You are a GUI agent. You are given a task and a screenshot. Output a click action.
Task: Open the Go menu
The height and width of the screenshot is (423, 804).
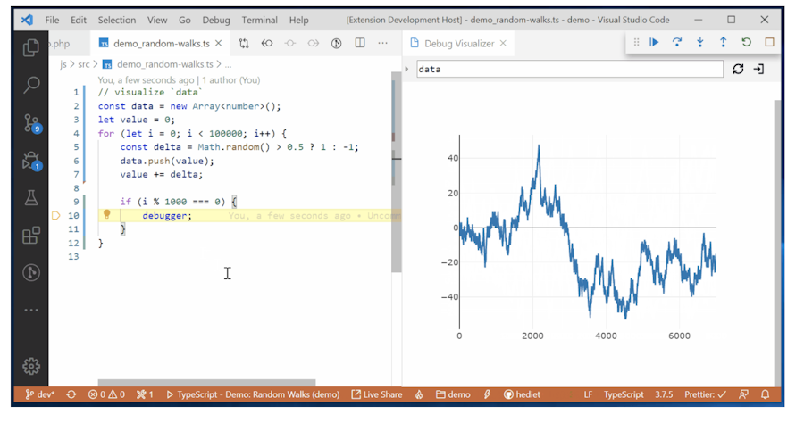pos(185,20)
